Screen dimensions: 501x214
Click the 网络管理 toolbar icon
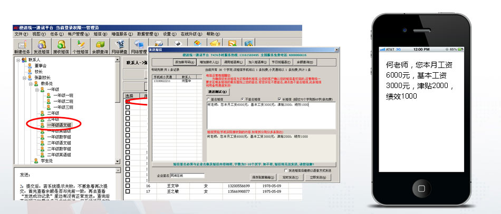(138, 46)
